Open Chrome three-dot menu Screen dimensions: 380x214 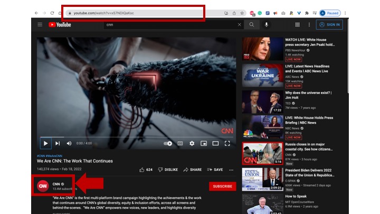345,13
